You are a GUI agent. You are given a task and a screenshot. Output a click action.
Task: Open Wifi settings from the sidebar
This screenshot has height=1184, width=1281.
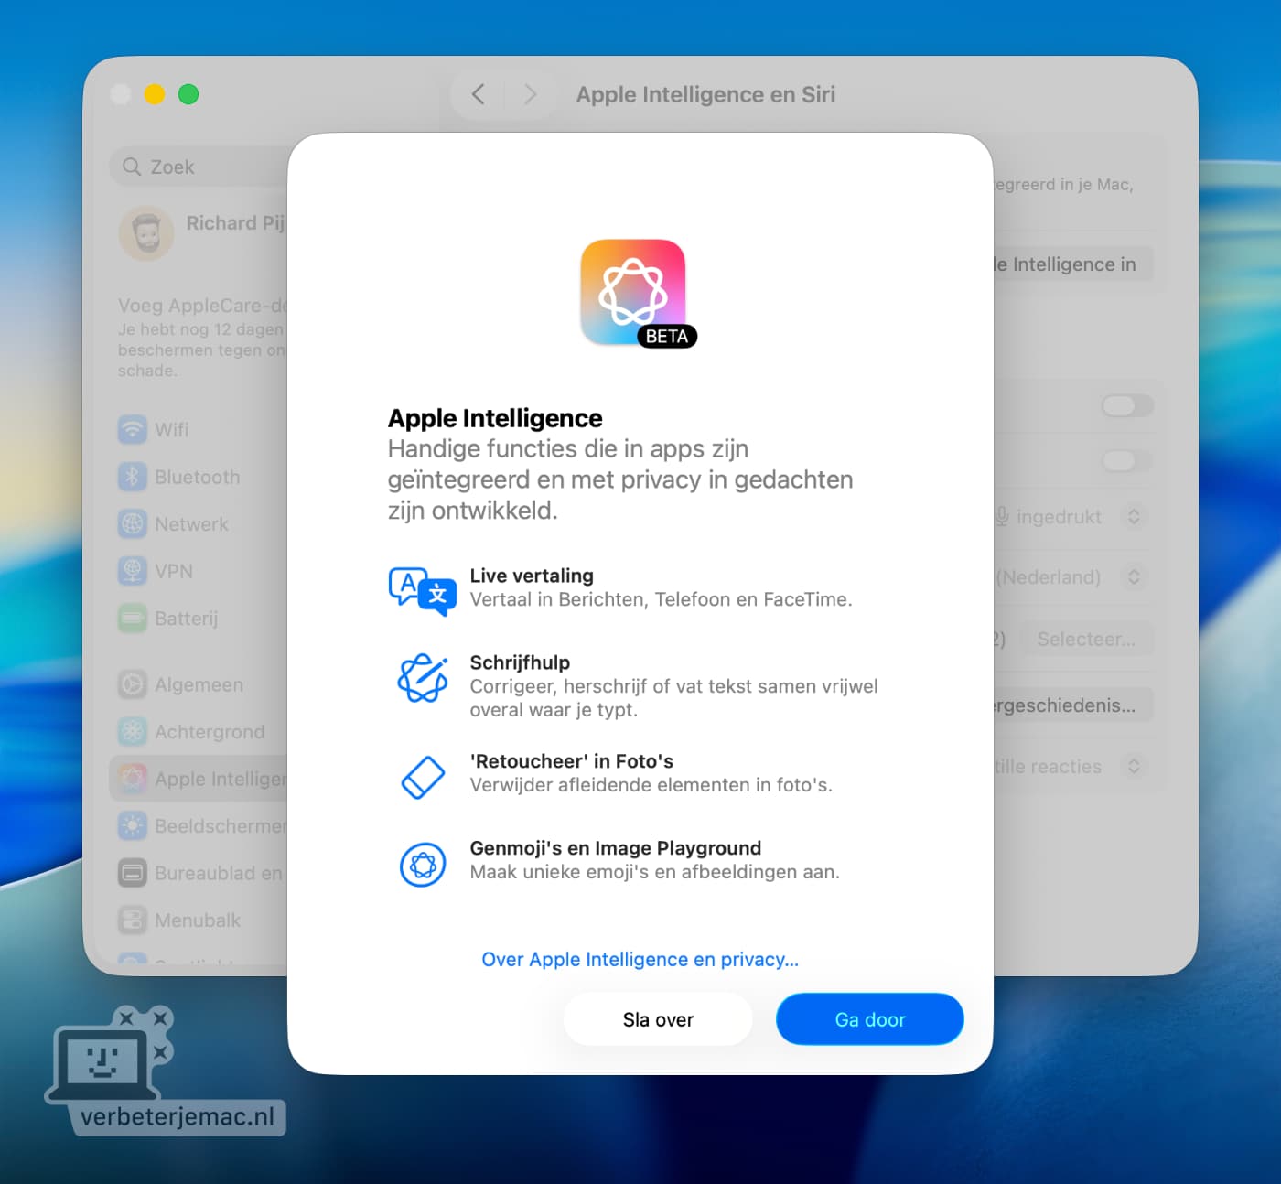pos(170,429)
